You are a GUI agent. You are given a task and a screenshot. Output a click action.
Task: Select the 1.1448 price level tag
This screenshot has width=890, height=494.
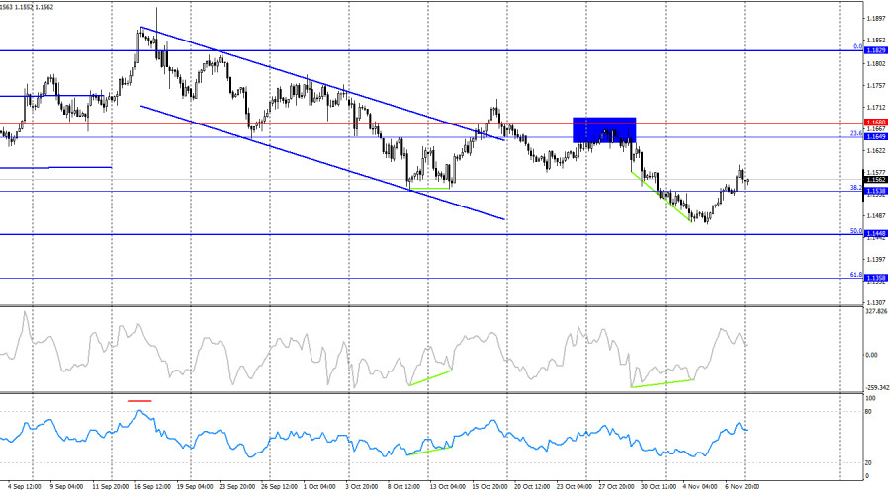(875, 234)
